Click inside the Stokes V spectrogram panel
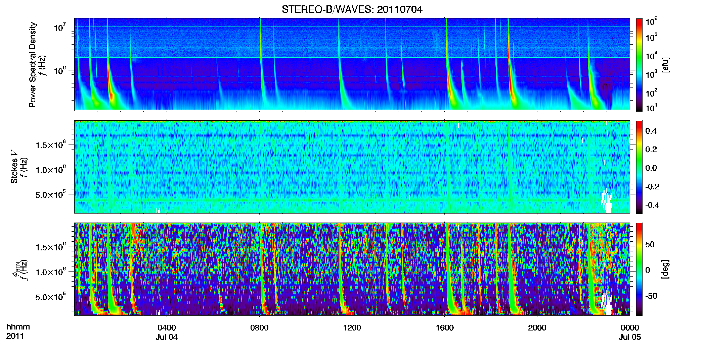 352,167
